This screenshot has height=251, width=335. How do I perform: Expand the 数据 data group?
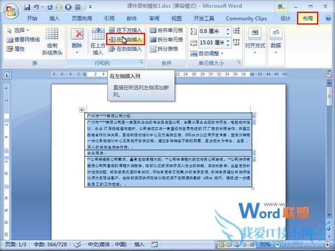tap(276, 41)
